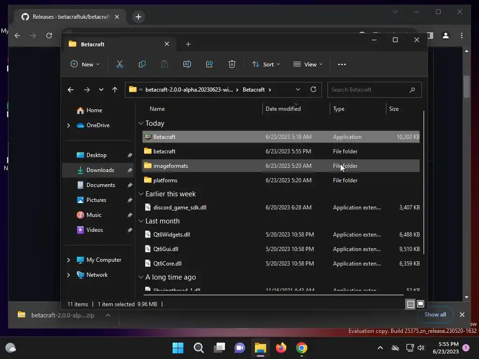Select the imageformats folder
Screen dimensions: 479x359
[281, 166]
